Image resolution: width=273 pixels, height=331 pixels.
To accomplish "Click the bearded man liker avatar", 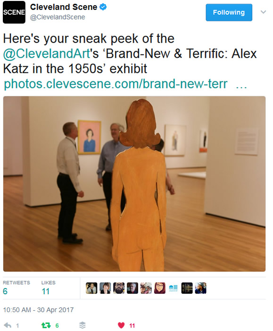I will (119, 288).
